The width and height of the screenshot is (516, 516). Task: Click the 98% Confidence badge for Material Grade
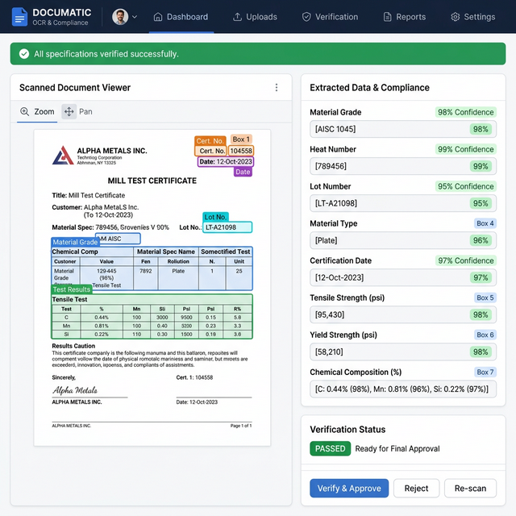point(466,112)
